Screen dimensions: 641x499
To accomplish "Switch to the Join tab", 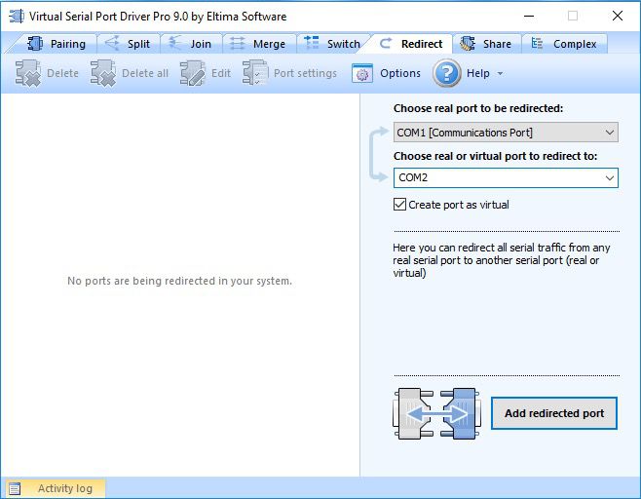I will (x=191, y=44).
